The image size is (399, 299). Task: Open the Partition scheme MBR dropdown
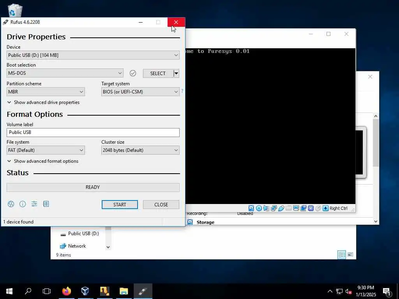[x=46, y=92]
